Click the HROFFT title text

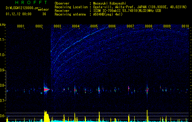tap(31, 2)
